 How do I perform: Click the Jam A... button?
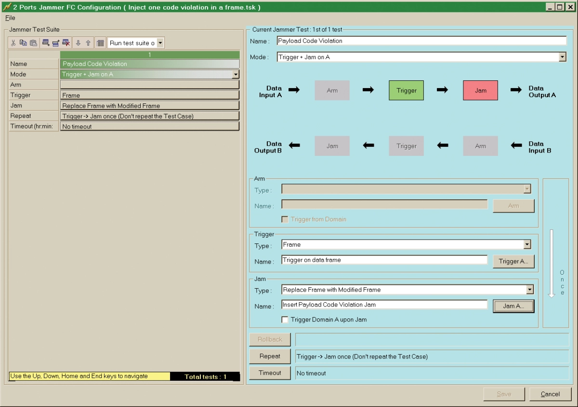pyautogui.click(x=513, y=306)
